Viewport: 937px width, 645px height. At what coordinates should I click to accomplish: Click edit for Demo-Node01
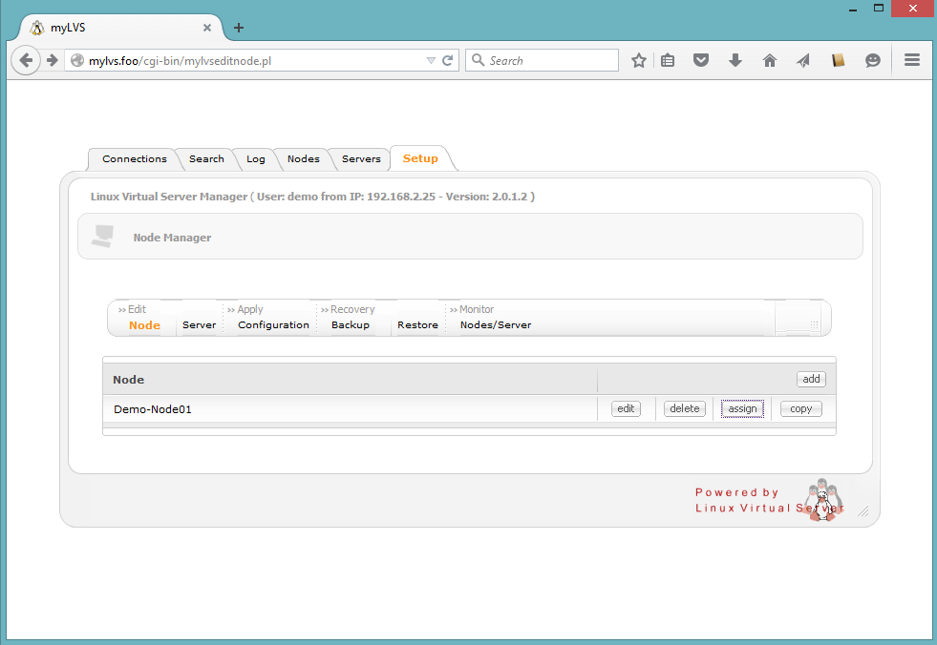626,408
